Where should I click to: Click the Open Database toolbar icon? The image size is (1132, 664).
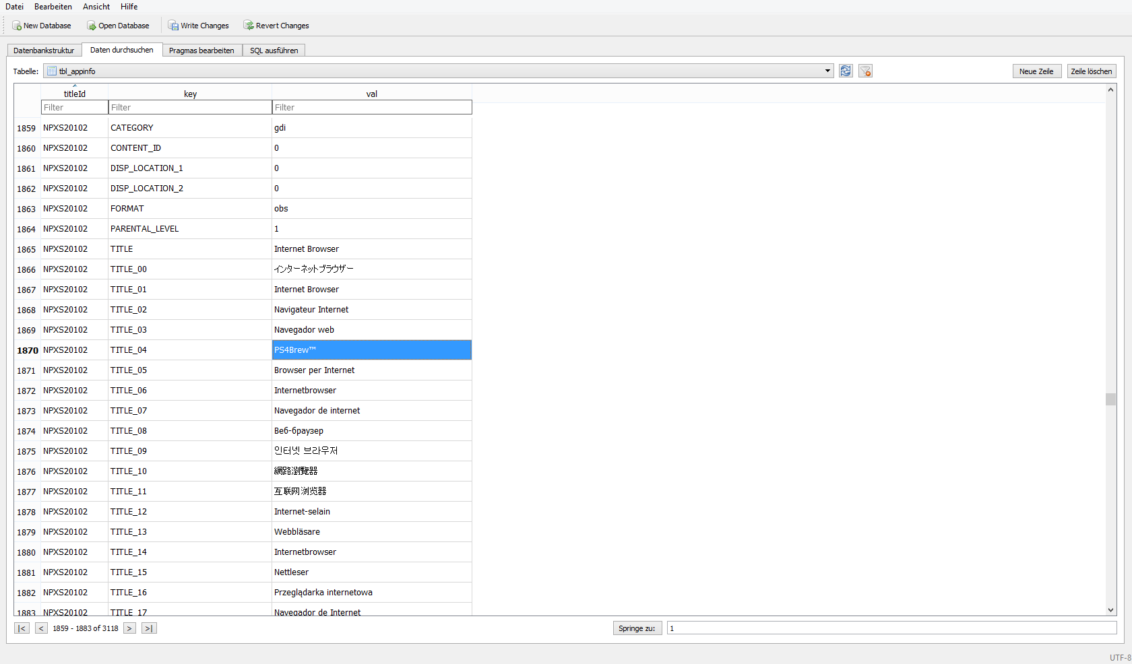[92, 26]
